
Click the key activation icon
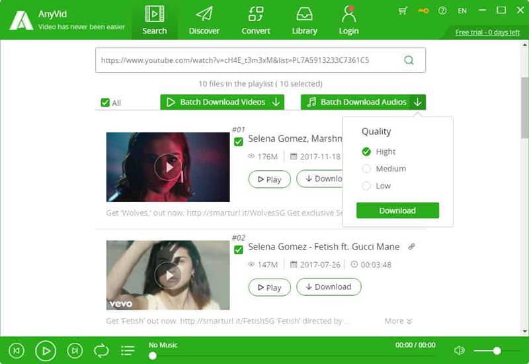click(423, 11)
